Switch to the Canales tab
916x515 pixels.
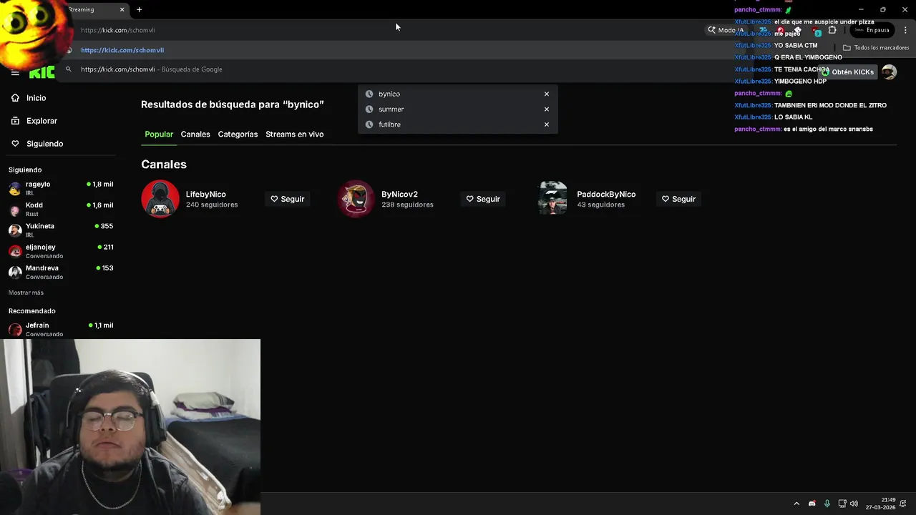195,134
